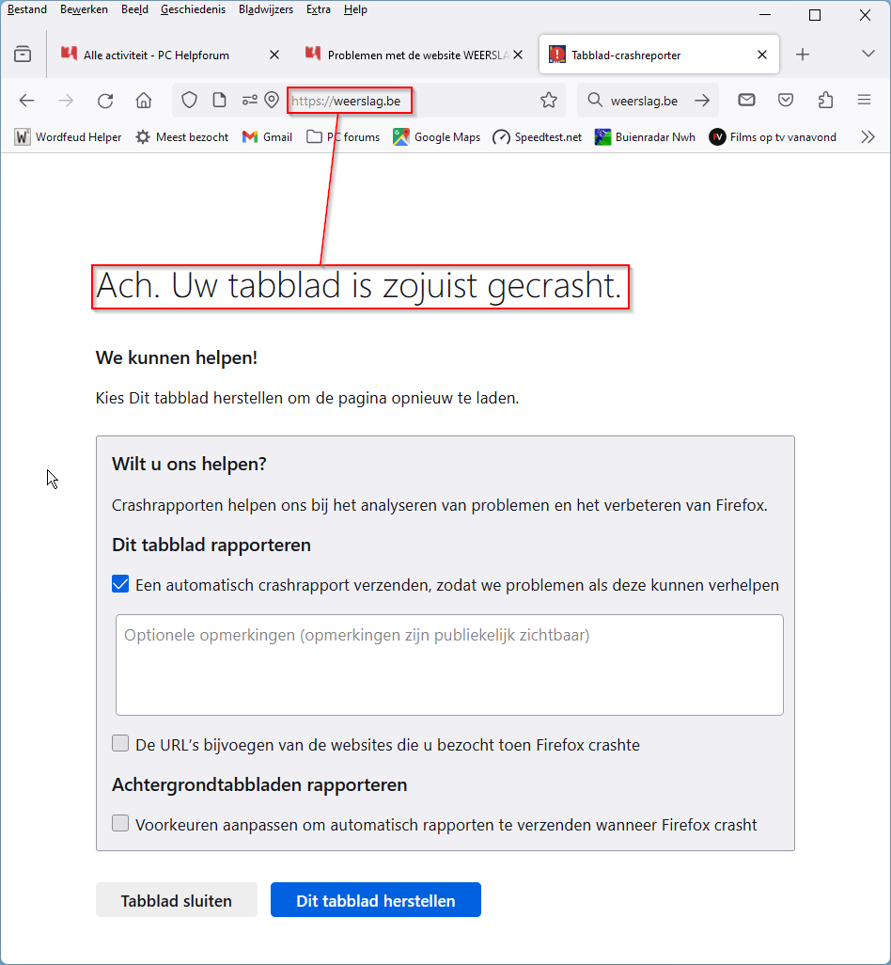The height and width of the screenshot is (965, 891).
Task: Open the hamburger application menu
Action: tap(865, 101)
